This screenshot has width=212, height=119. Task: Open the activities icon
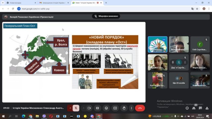pos(207,108)
